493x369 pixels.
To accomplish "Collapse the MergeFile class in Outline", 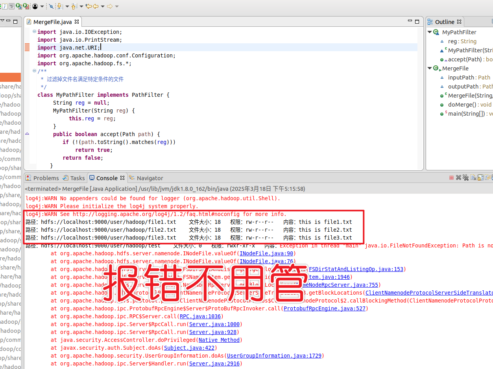I will pos(430,68).
